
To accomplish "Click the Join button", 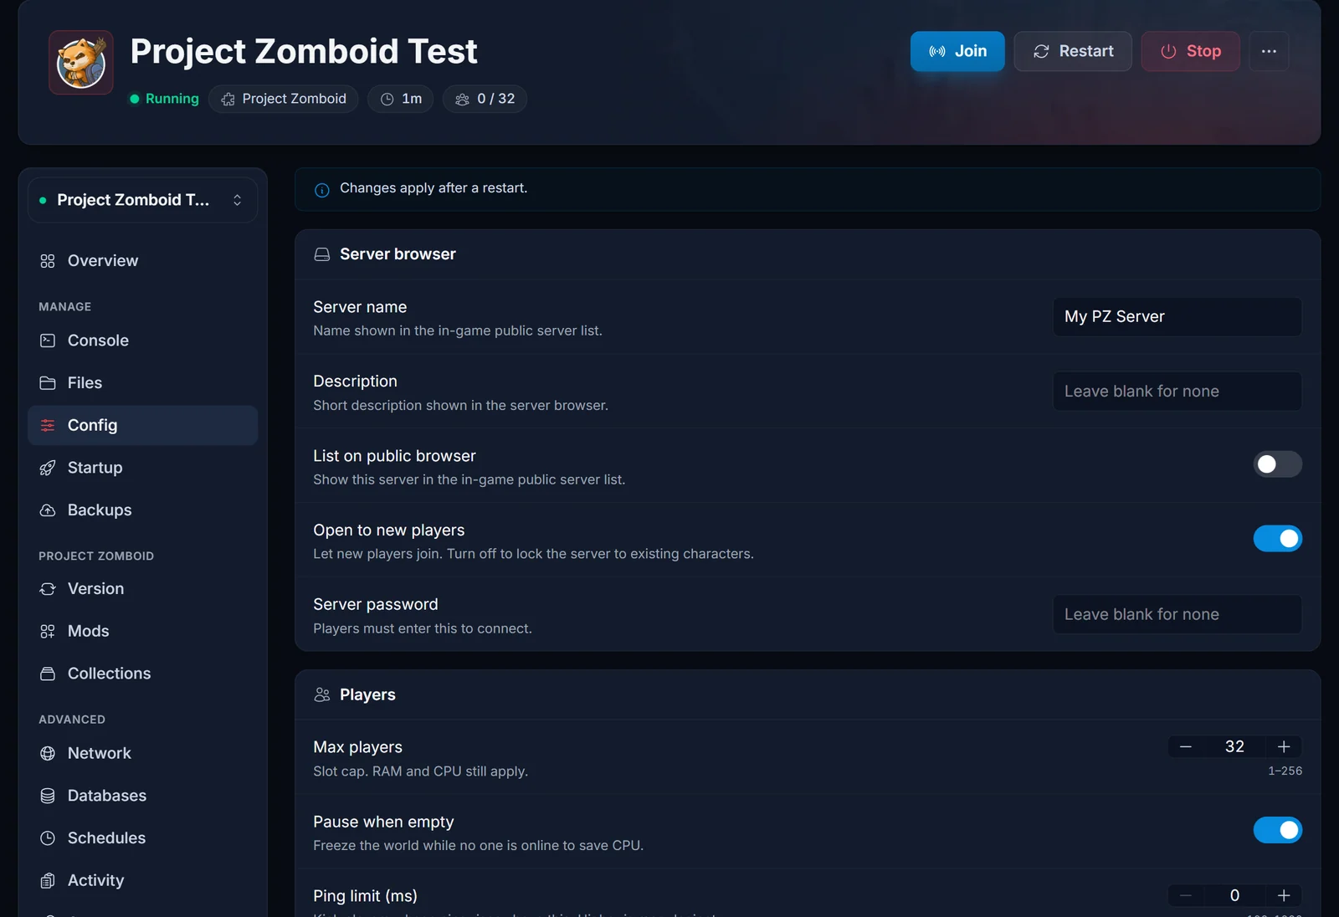I will (957, 51).
